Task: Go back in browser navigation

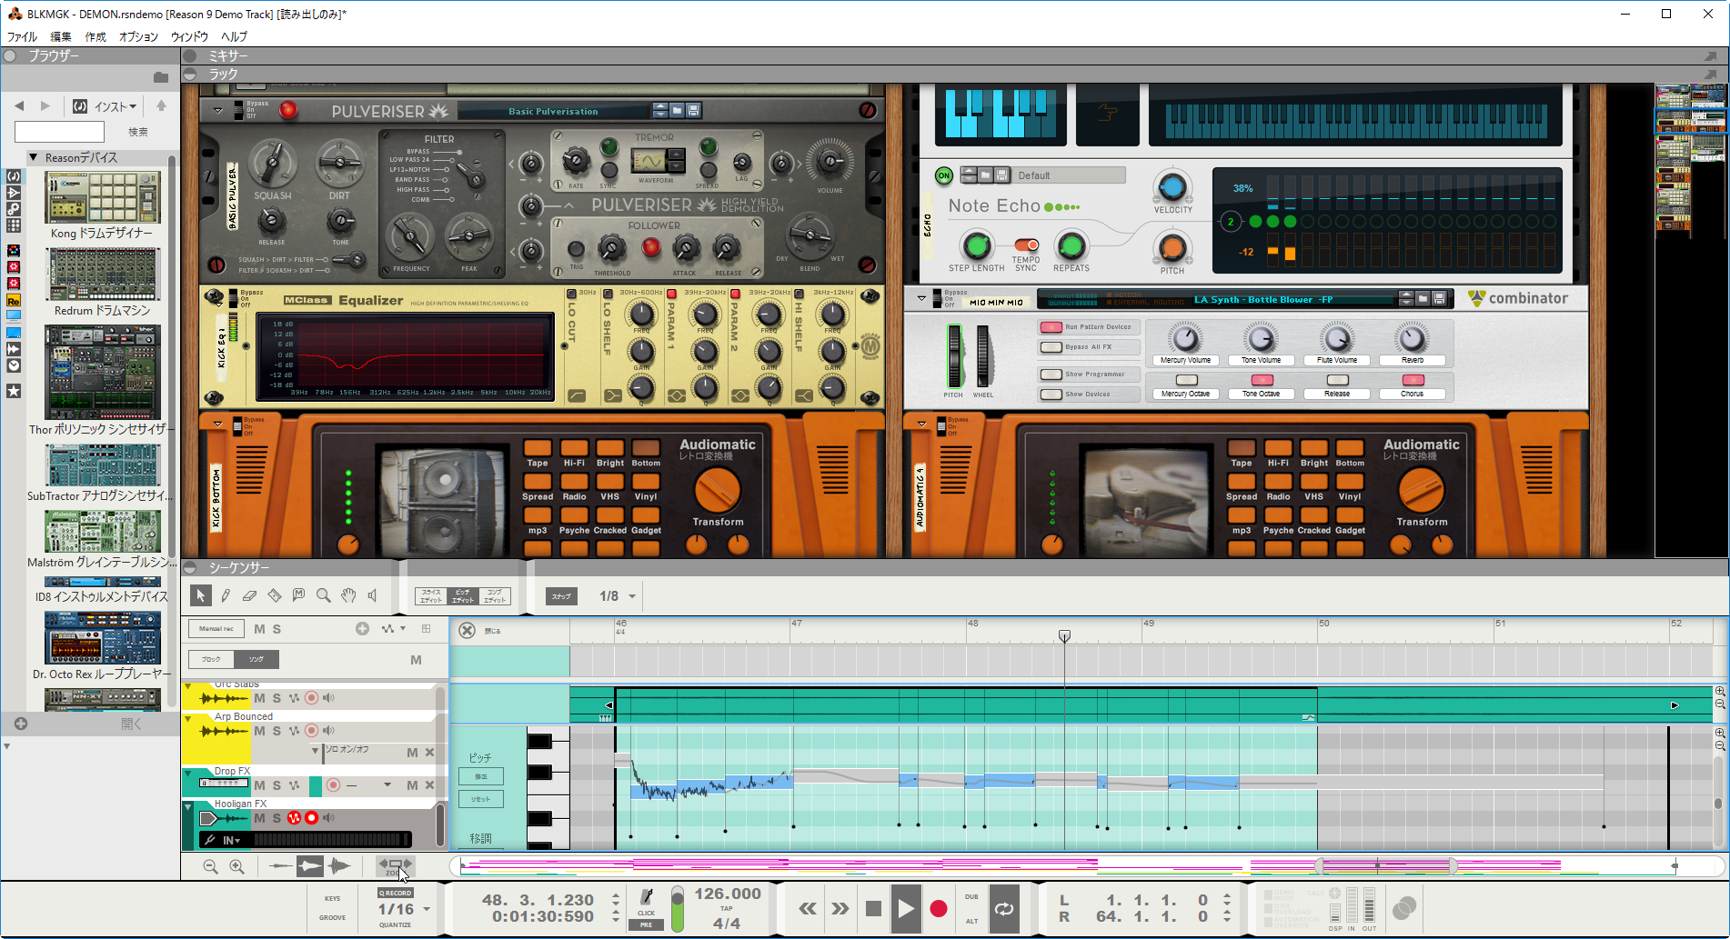Action: point(19,106)
